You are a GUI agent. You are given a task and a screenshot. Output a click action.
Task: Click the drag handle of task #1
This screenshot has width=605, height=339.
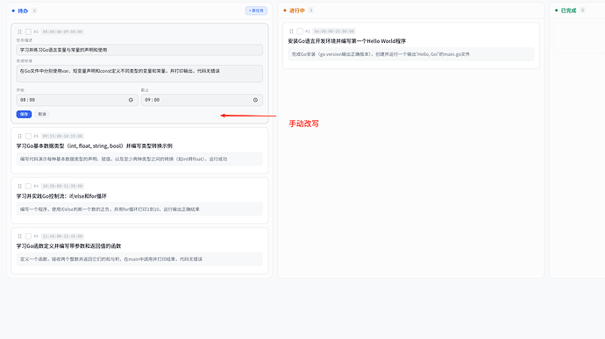tap(291, 32)
